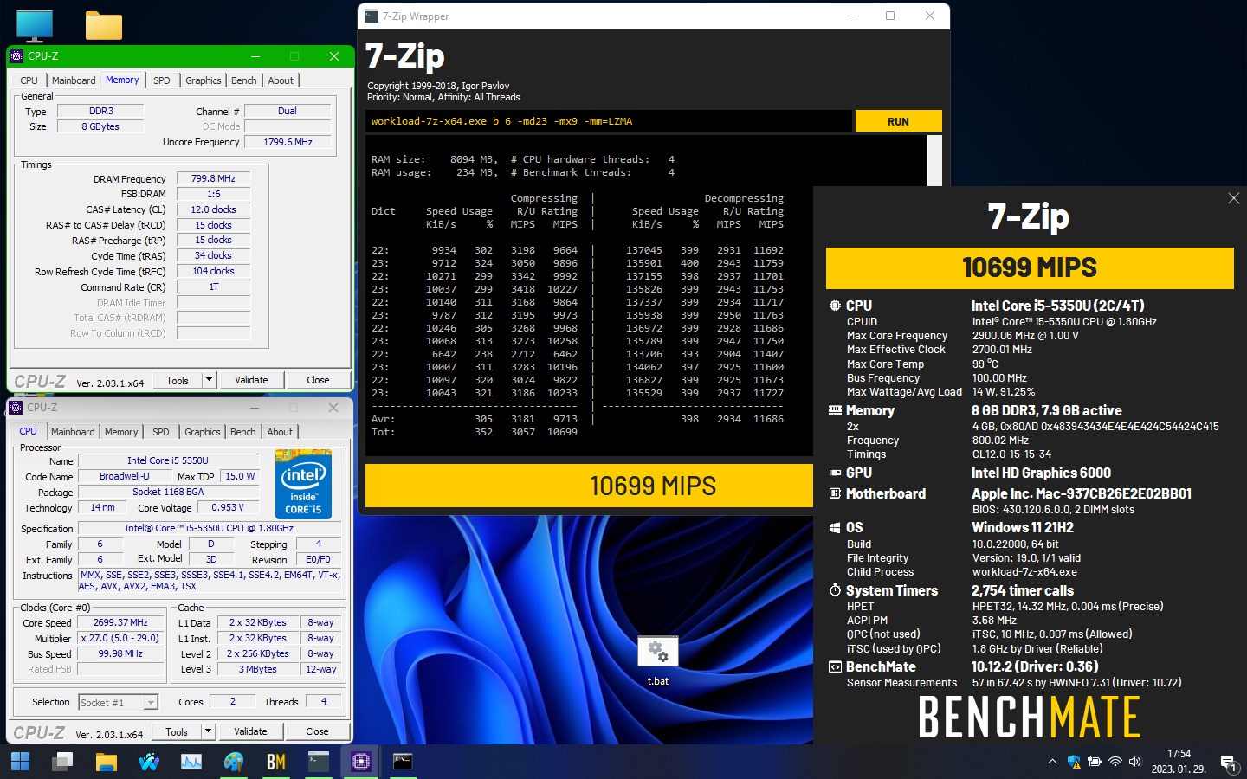Click the RUN button in 7-Zip Wrapper
The width and height of the screenshot is (1247, 779).
898,121
